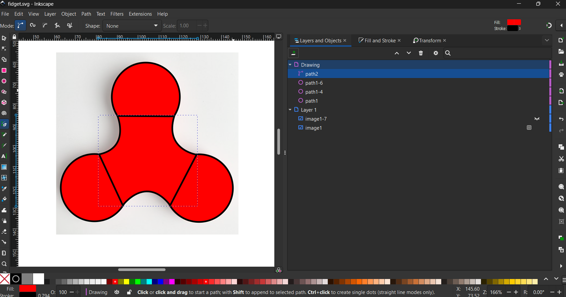Select the Ellipse tool
The width and height of the screenshot is (566, 297).
[x=4, y=81]
